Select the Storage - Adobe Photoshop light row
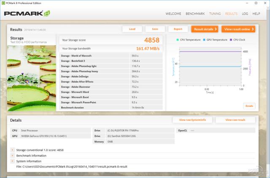270x178 pixels. pyautogui.click(x=111, y=66)
